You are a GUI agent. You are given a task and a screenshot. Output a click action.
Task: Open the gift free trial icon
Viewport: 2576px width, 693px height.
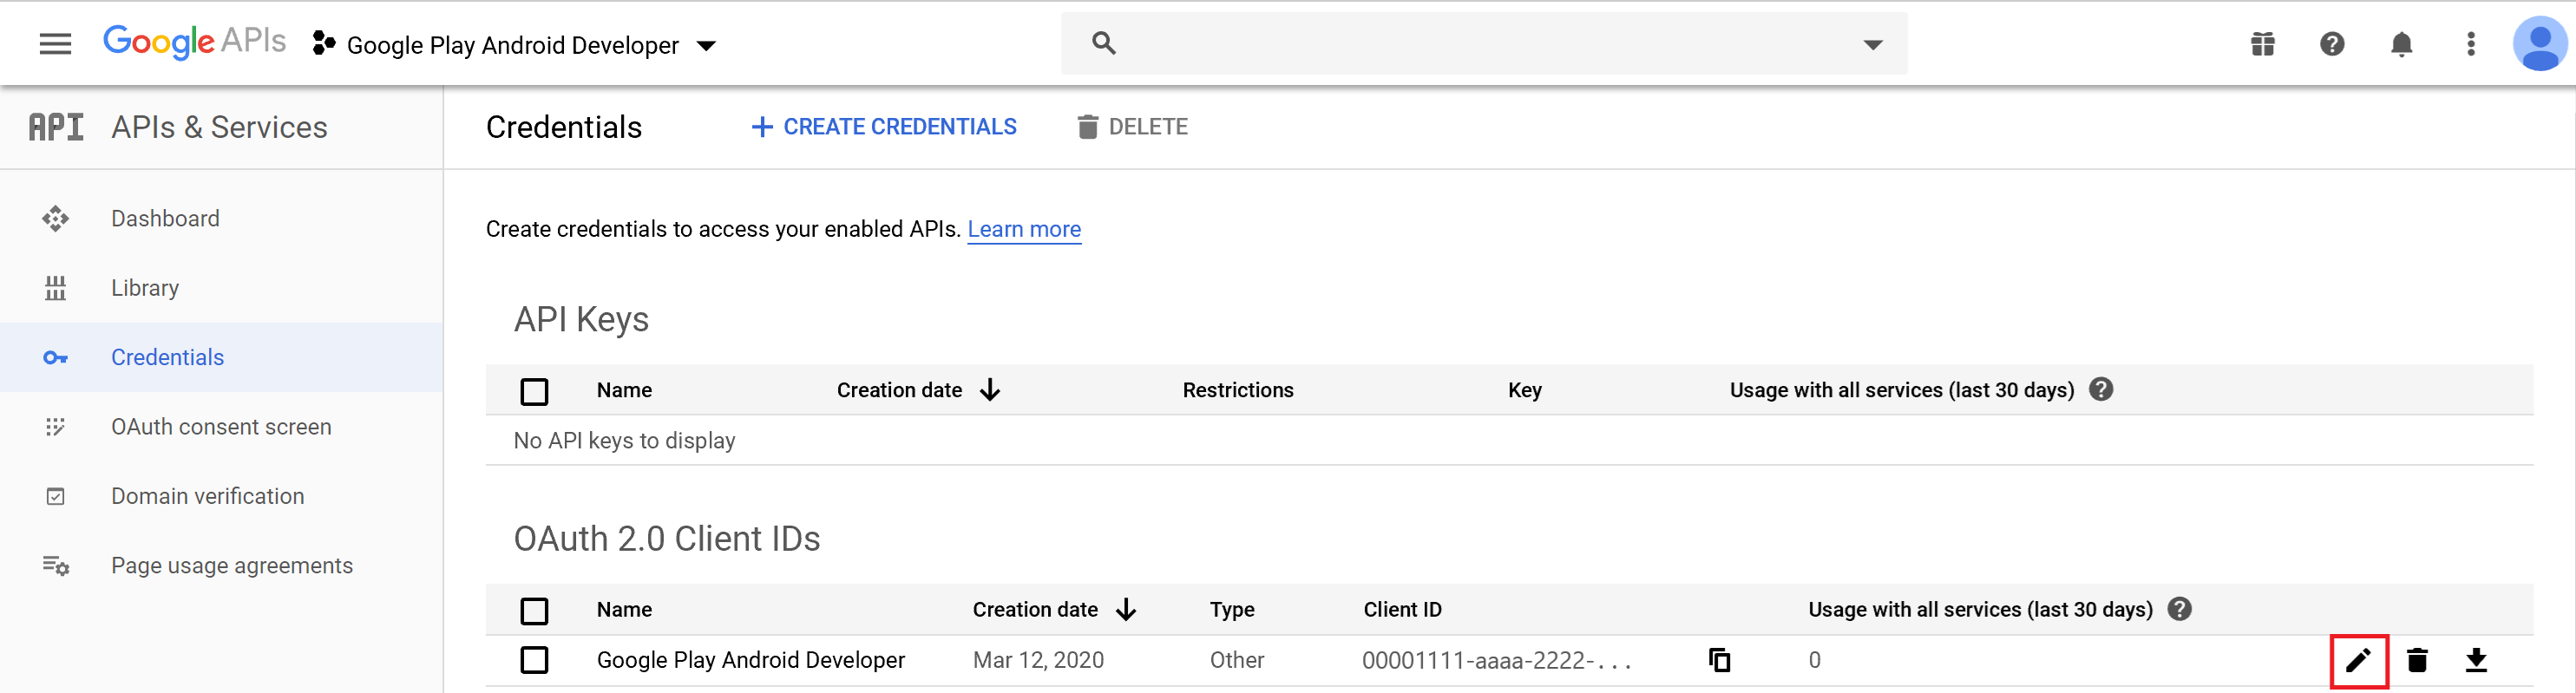pyautogui.click(x=2263, y=44)
